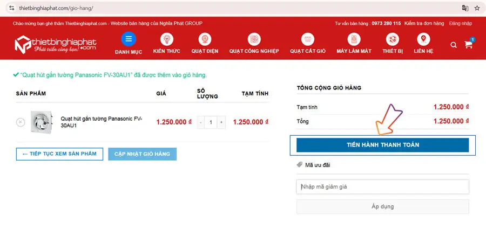Increase quantity with the plus button
The image size is (486, 250).
click(x=221, y=122)
